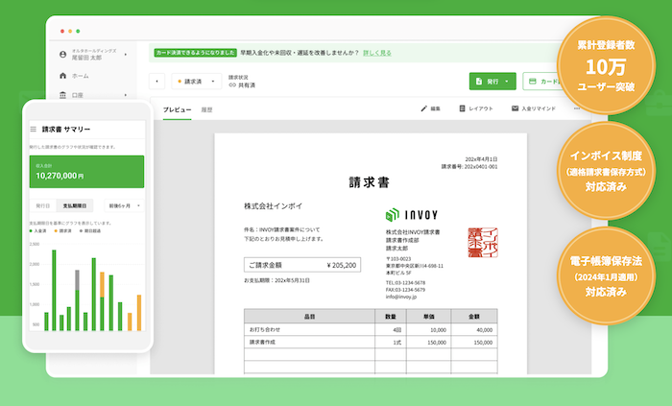Click the tallest green chart bar
Screen dimensions: 672x406
pyautogui.click(x=54, y=291)
